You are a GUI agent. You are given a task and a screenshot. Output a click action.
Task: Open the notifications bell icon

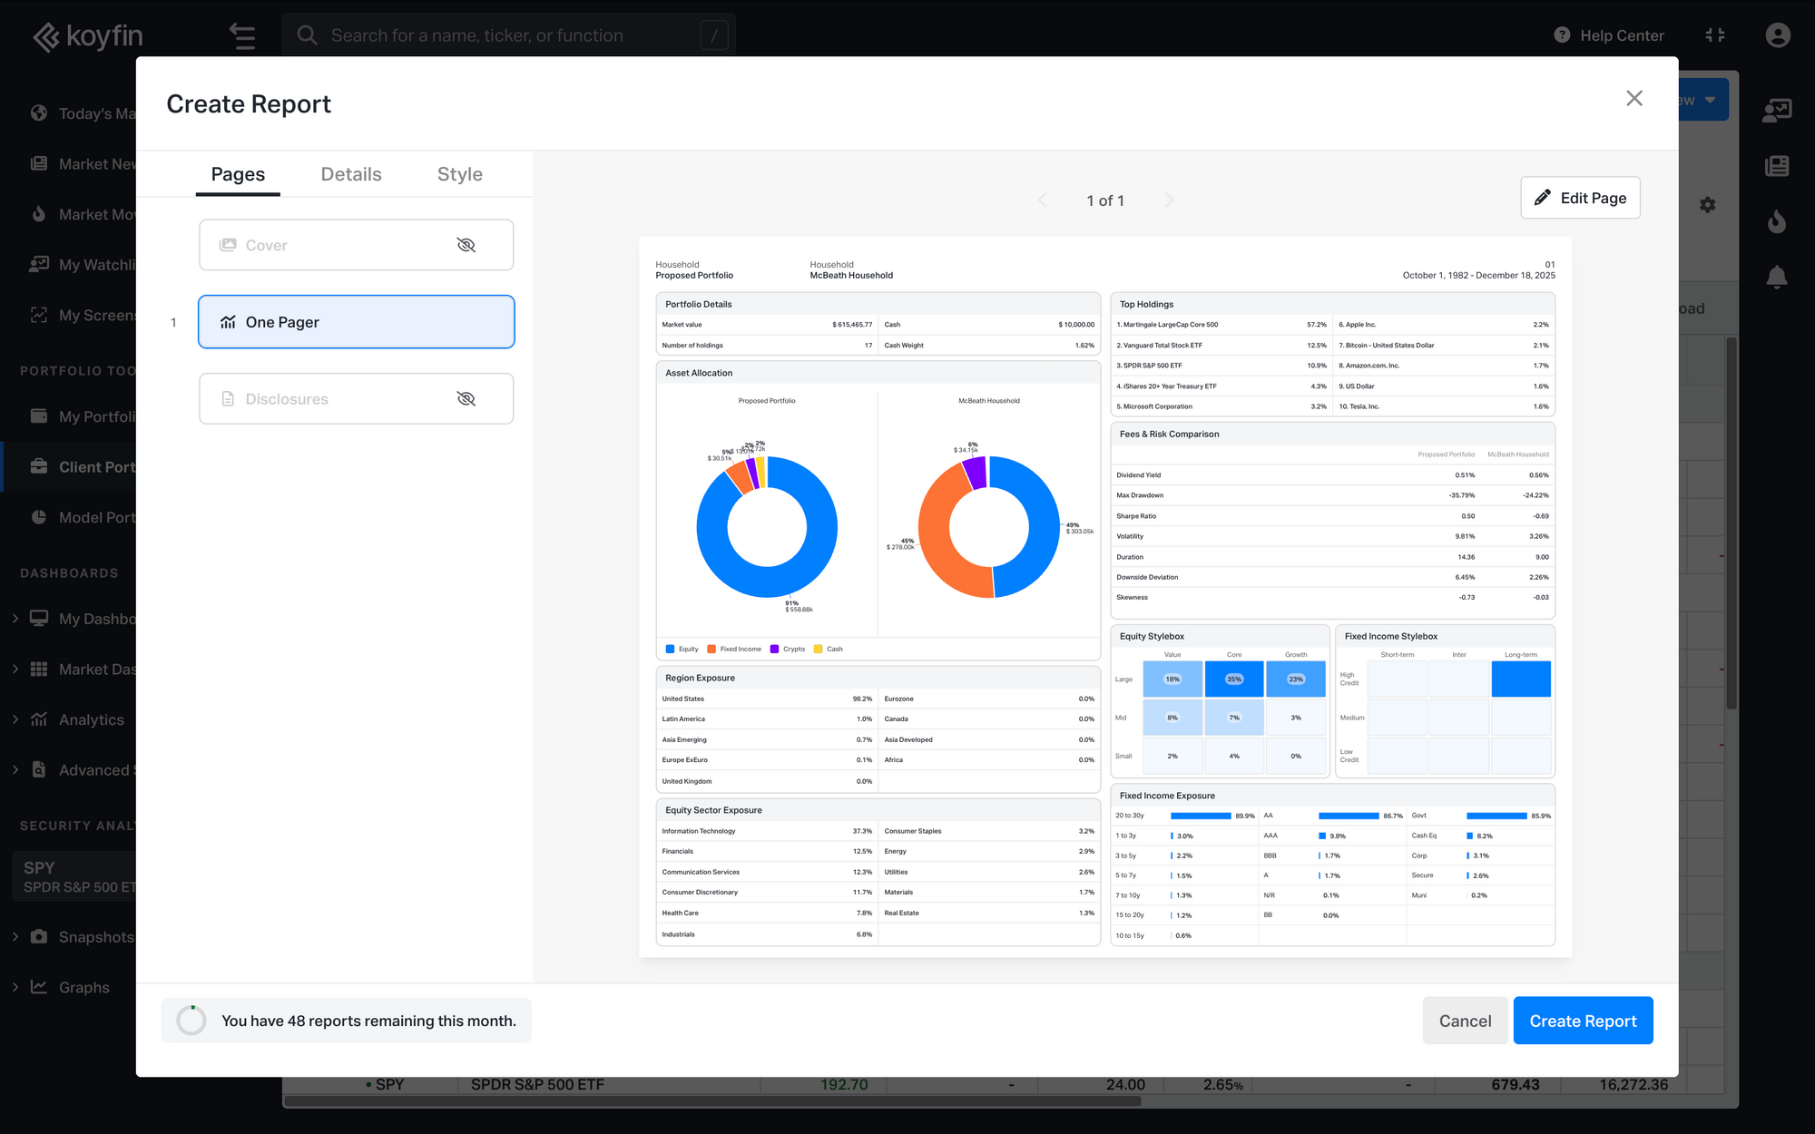1777,278
